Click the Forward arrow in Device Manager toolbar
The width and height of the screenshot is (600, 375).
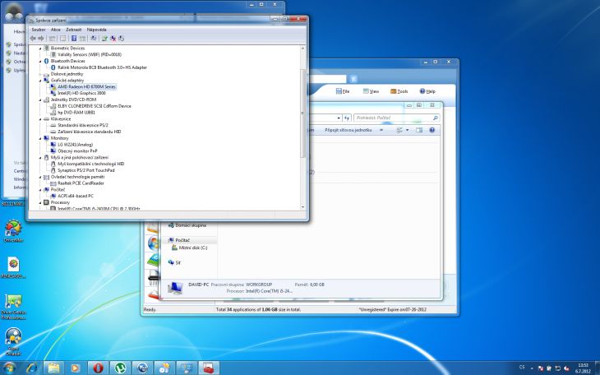(x=41, y=39)
